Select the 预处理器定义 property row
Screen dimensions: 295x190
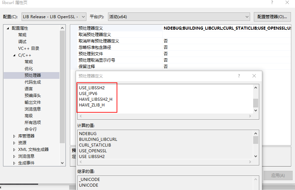tap(181, 28)
